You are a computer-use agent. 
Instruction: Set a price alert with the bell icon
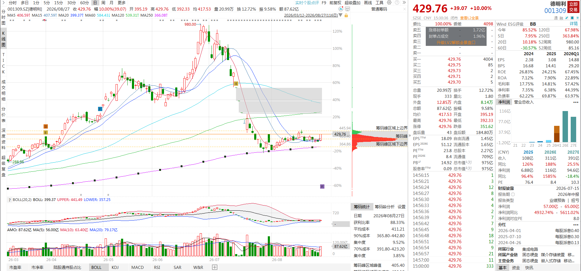coord(572,18)
